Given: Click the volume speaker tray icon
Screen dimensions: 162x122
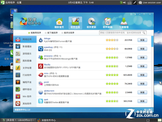Looking at the screenshot, I should [x=125, y=3].
